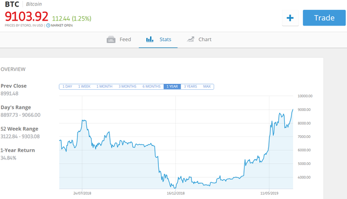This screenshot has height=199, width=347.
Task: Click the PRICES BY ETORO, IN USD text
Action: pos(24,25)
